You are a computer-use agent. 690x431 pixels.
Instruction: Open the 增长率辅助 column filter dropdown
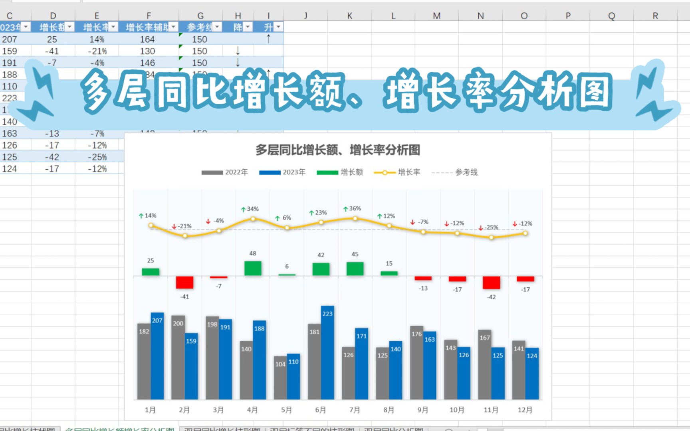[173, 27]
